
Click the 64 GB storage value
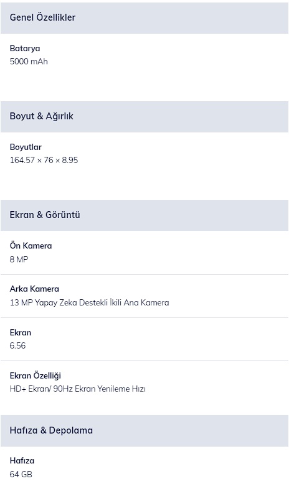click(x=21, y=474)
